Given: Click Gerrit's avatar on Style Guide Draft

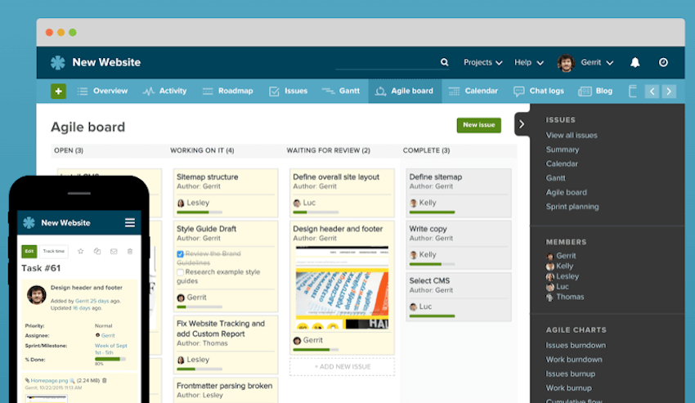Looking at the screenshot, I should 181,298.
